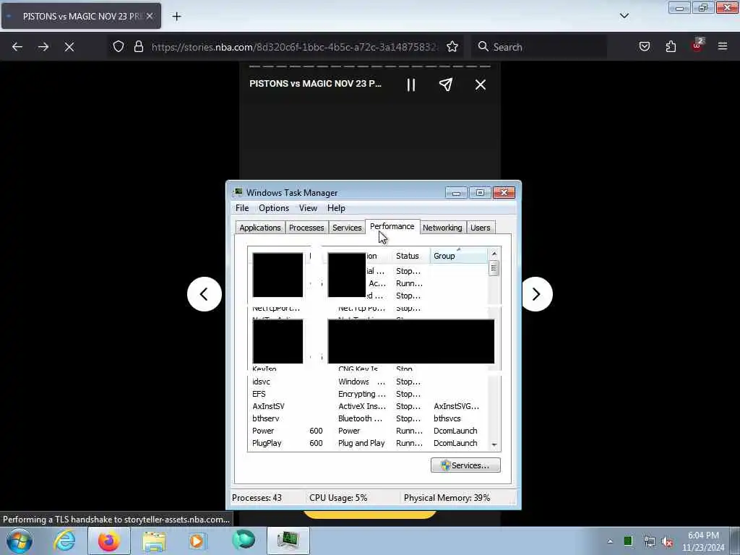This screenshot has width=740, height=555.
Task: Select the EFS service row
Action: [368, 394]
